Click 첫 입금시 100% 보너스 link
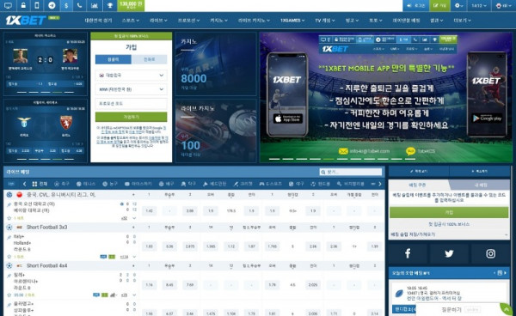Screen dimensions: 516x316 pos(449,224)
